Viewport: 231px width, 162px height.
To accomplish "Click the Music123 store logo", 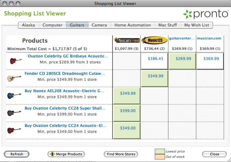I will point(154,40).
